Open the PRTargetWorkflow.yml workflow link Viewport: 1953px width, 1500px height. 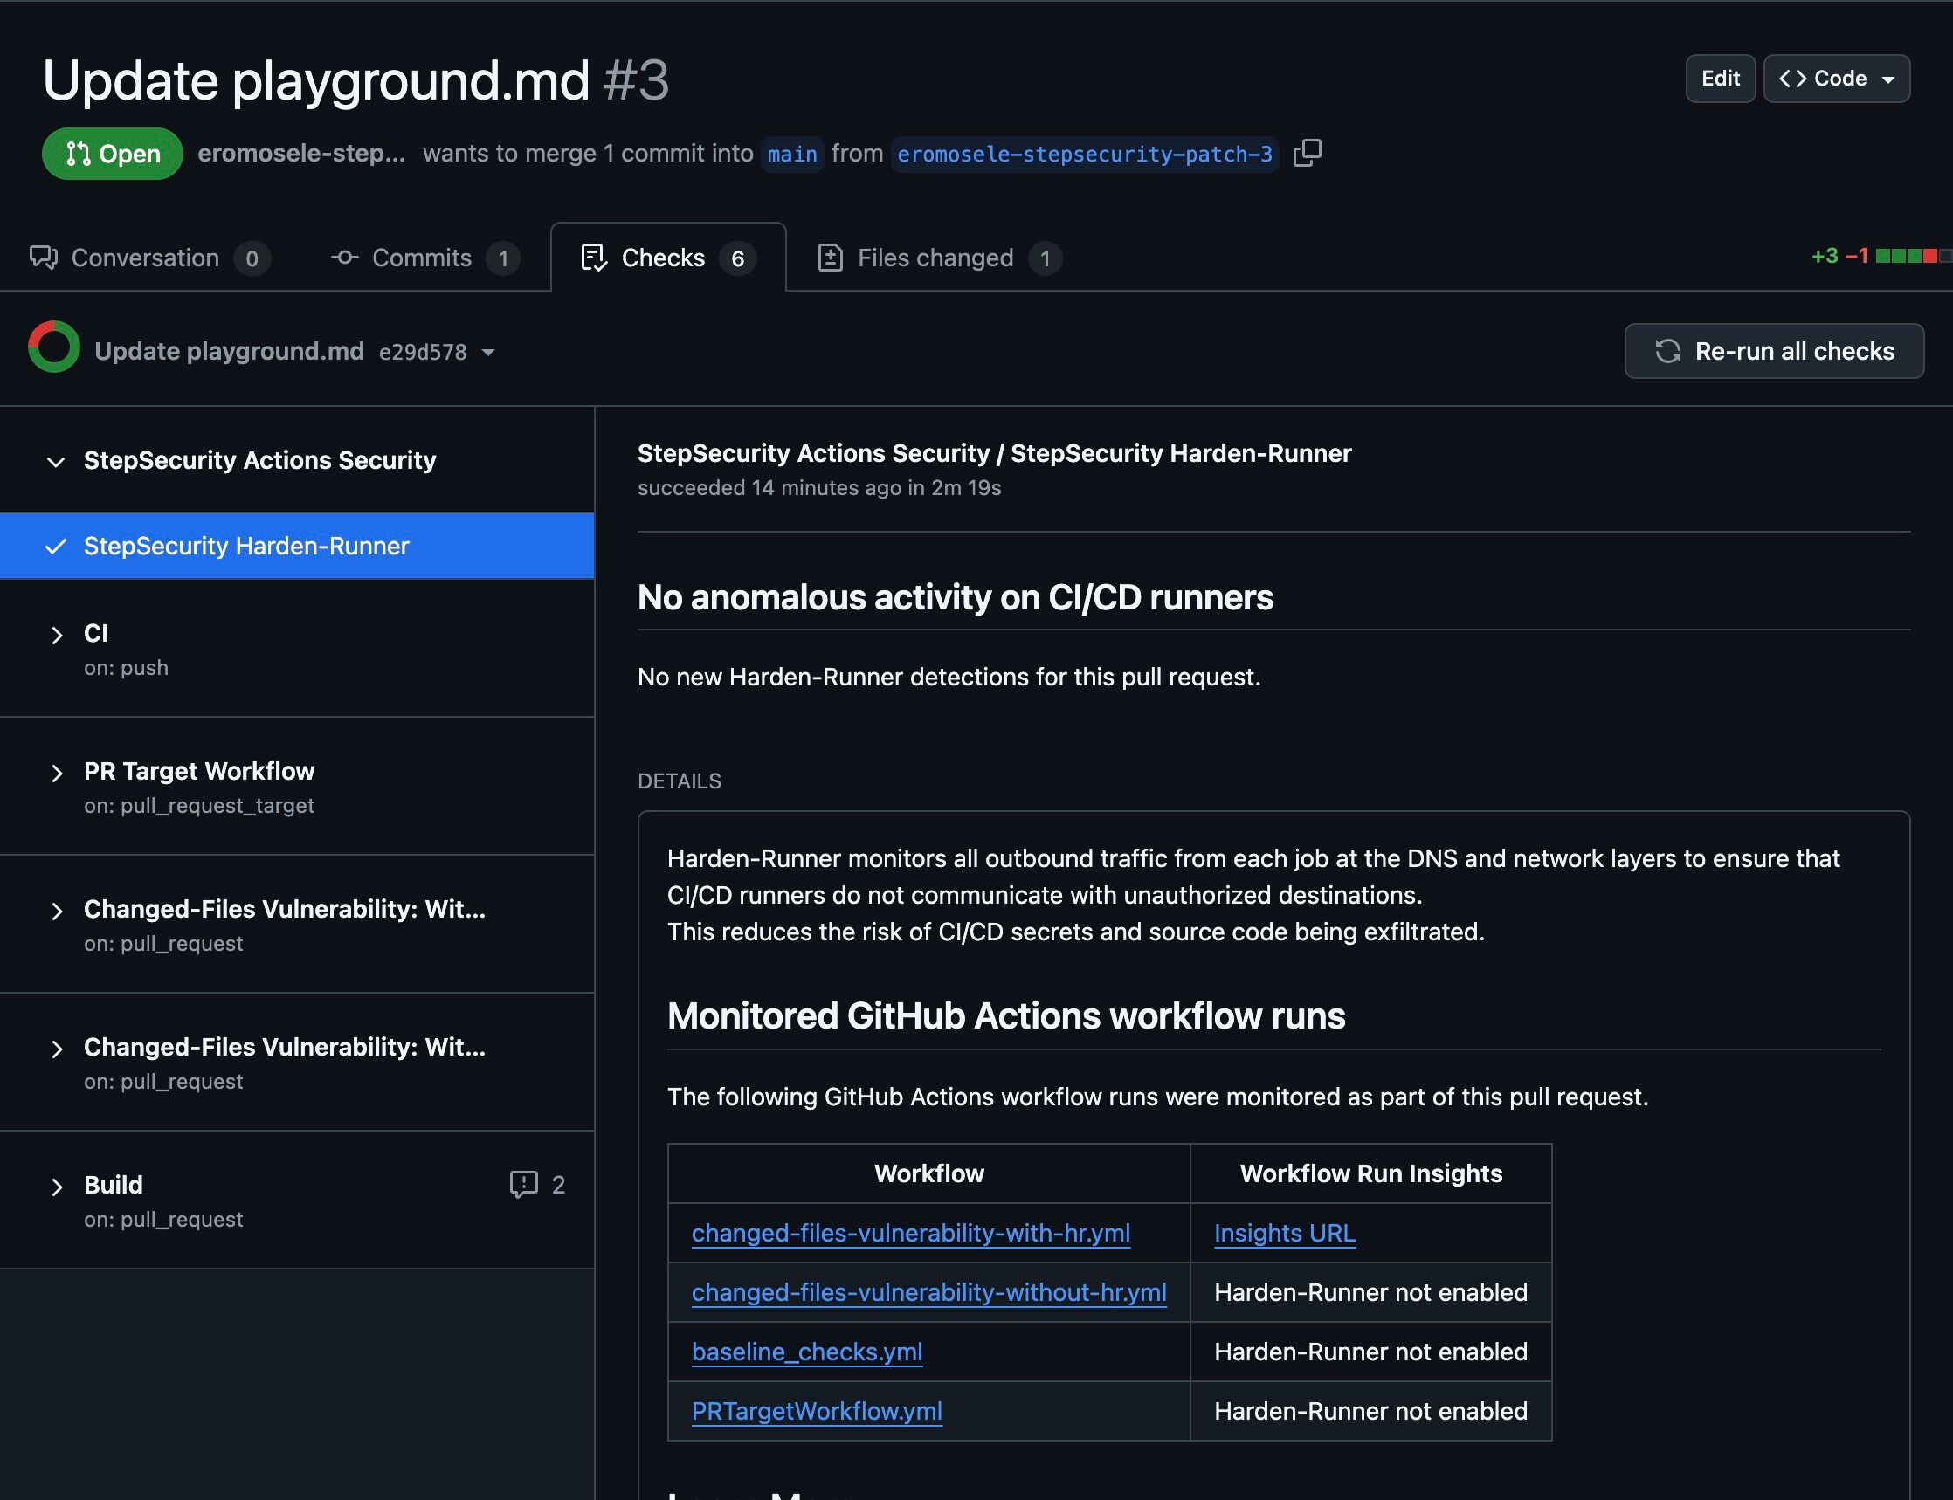pos(816,1411)
